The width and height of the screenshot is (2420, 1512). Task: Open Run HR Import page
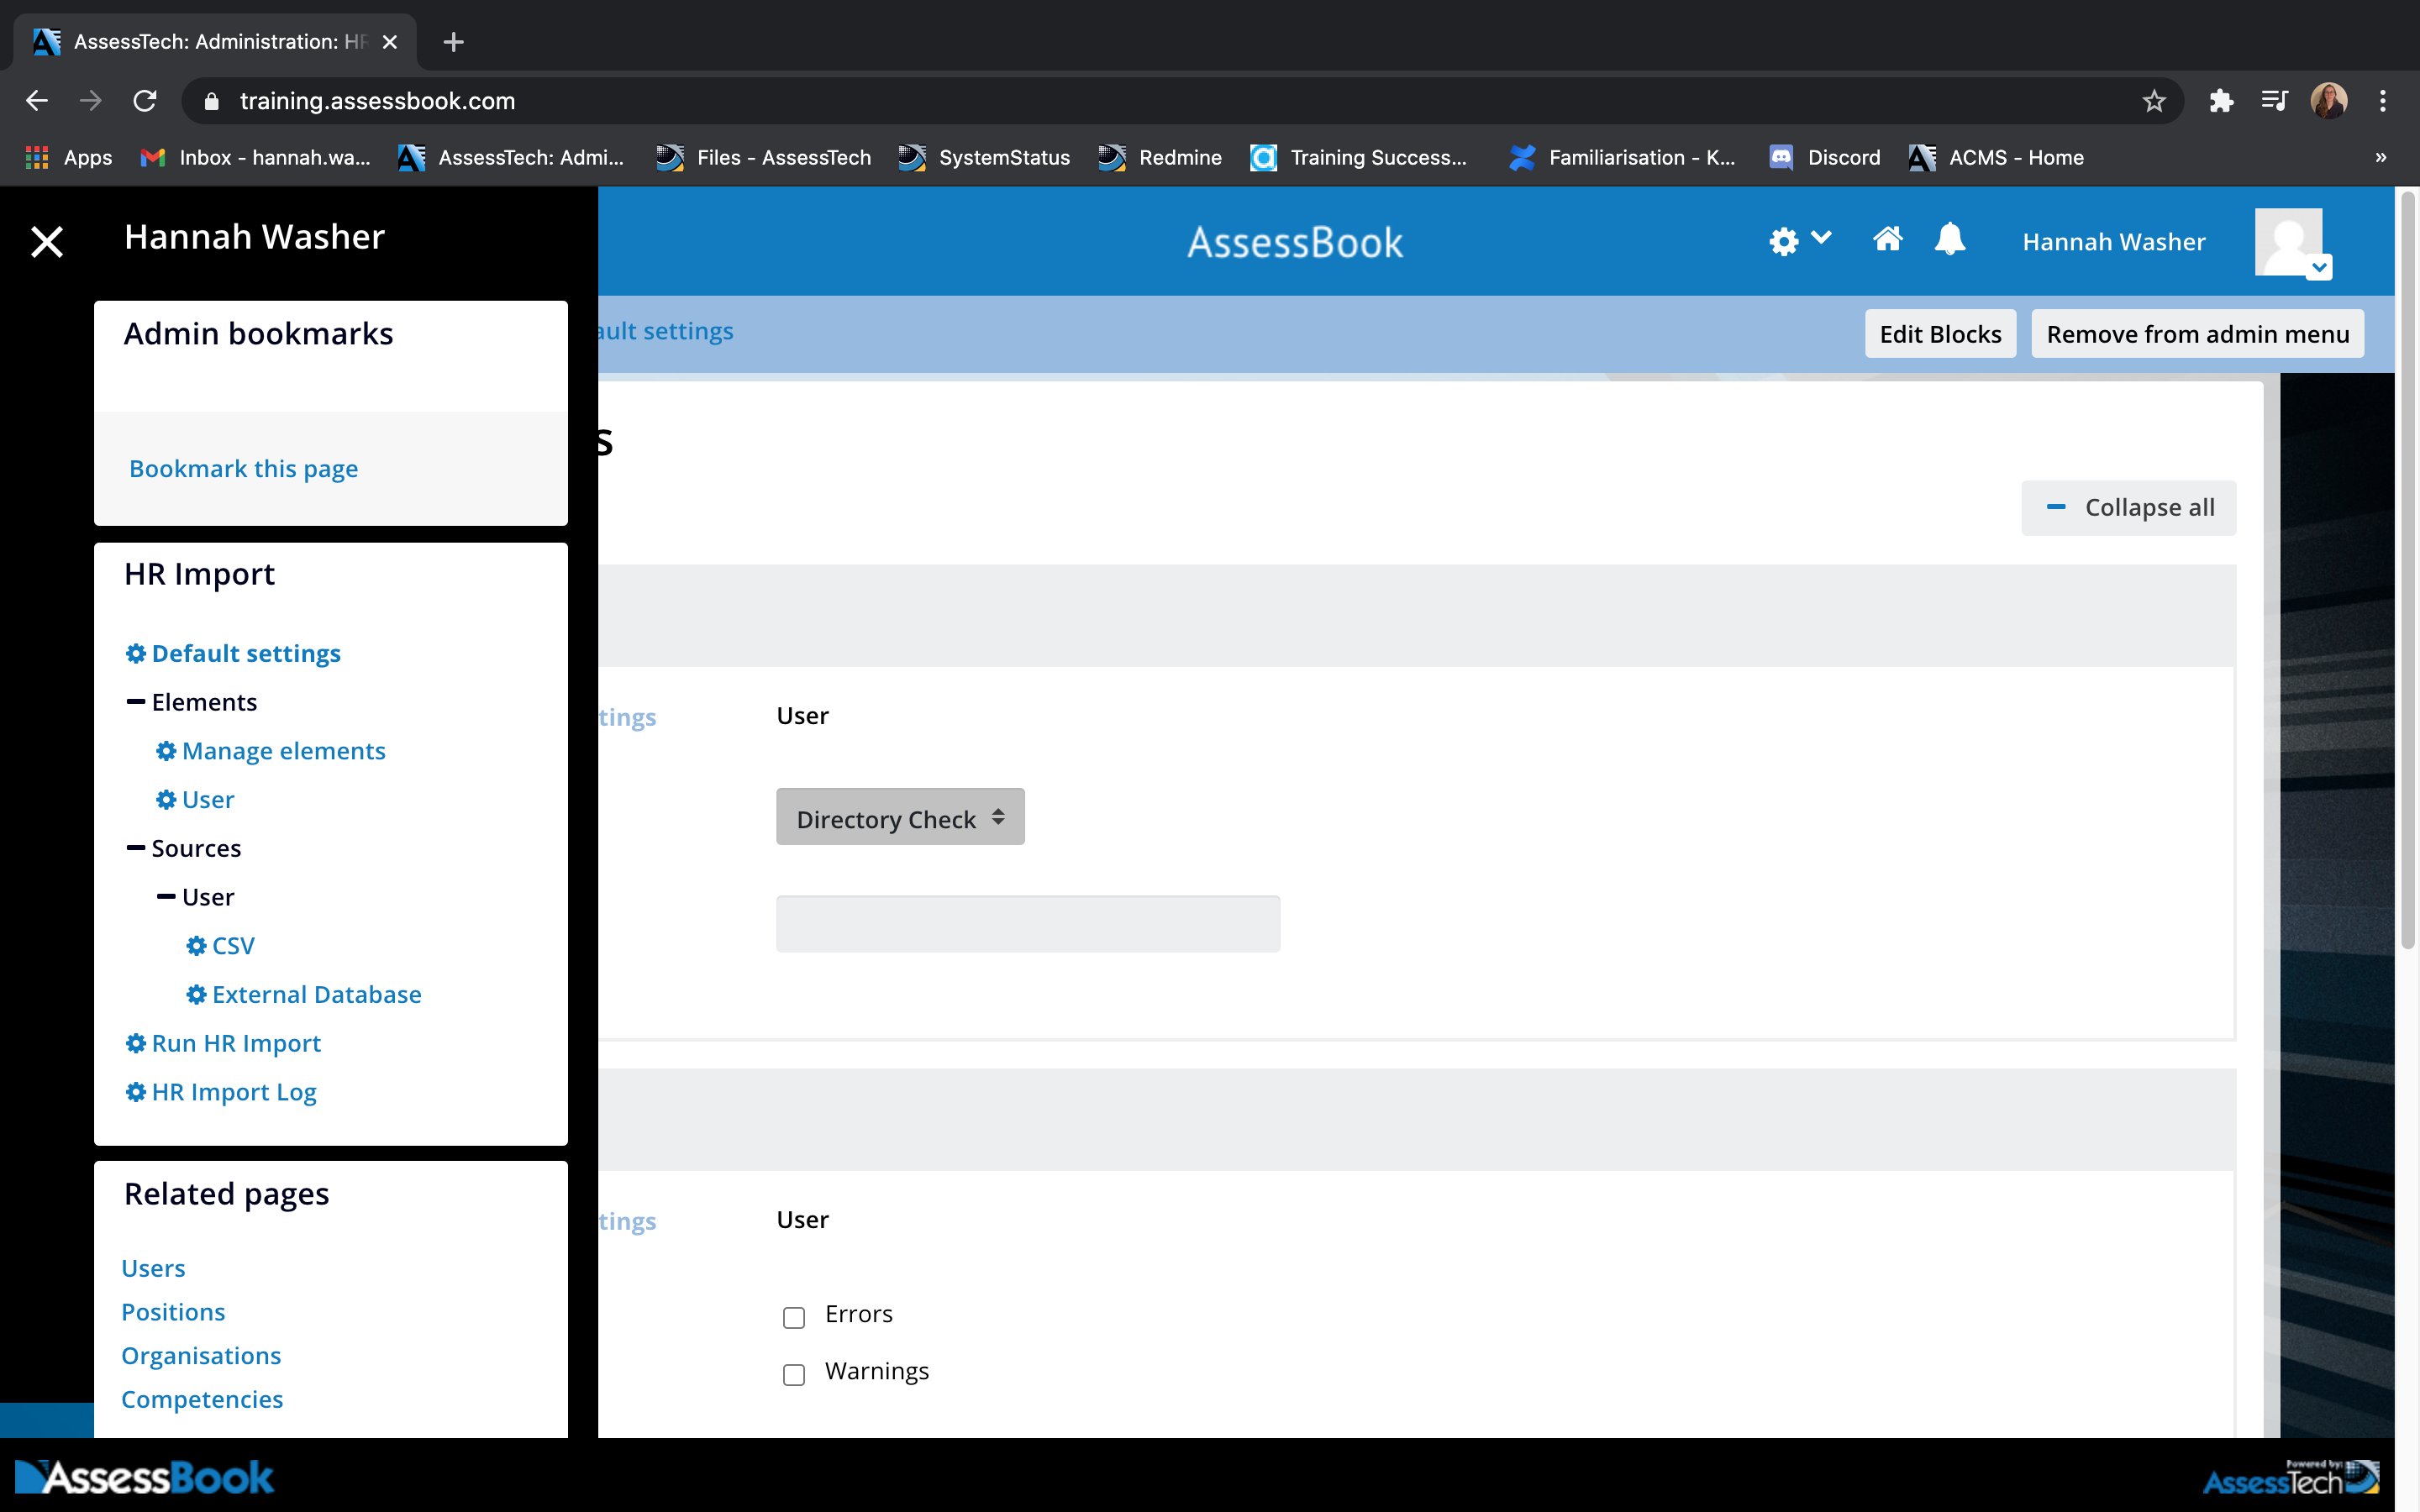[x=236, y=1043]
